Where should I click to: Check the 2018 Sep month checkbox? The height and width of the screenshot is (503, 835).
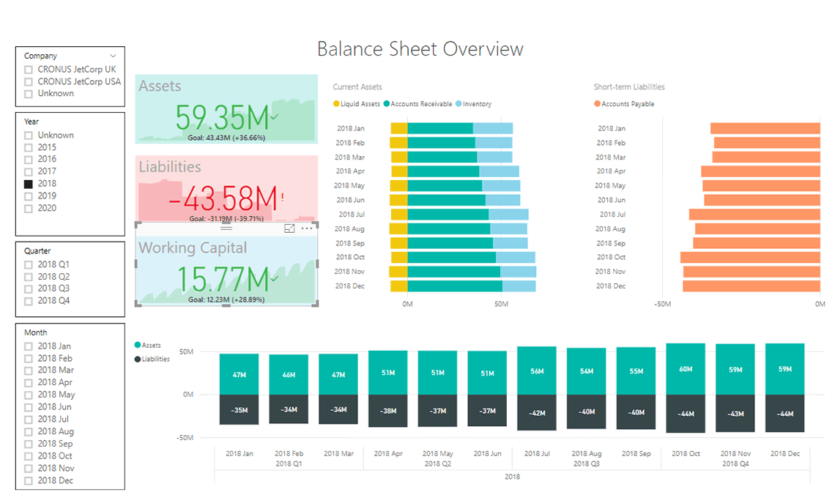(x=29, y=444)
